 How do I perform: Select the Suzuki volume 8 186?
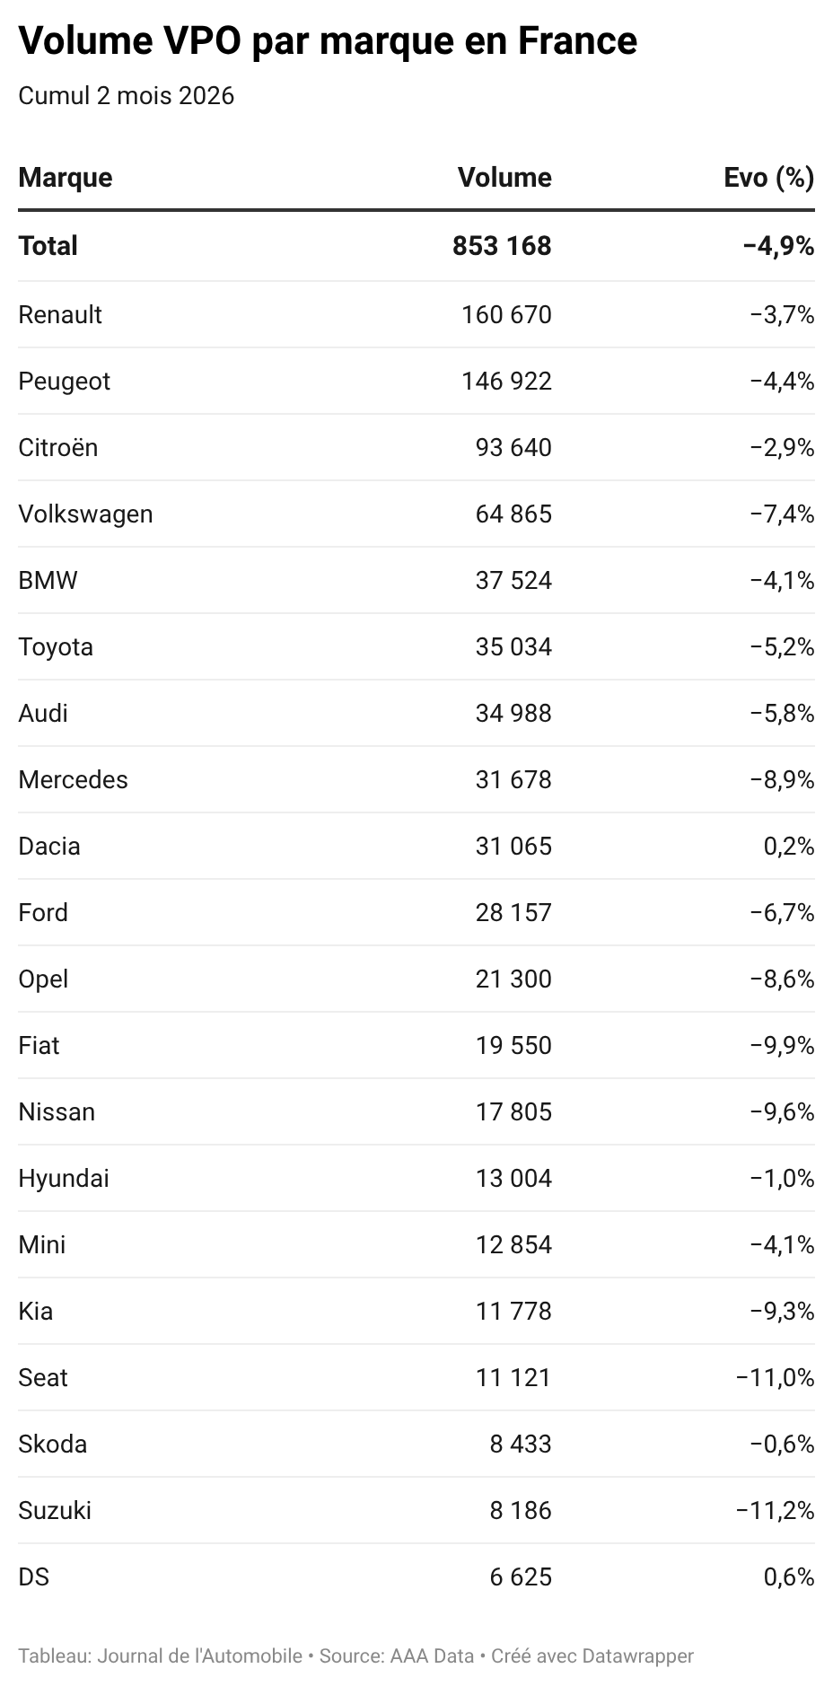coord(521,1510)
